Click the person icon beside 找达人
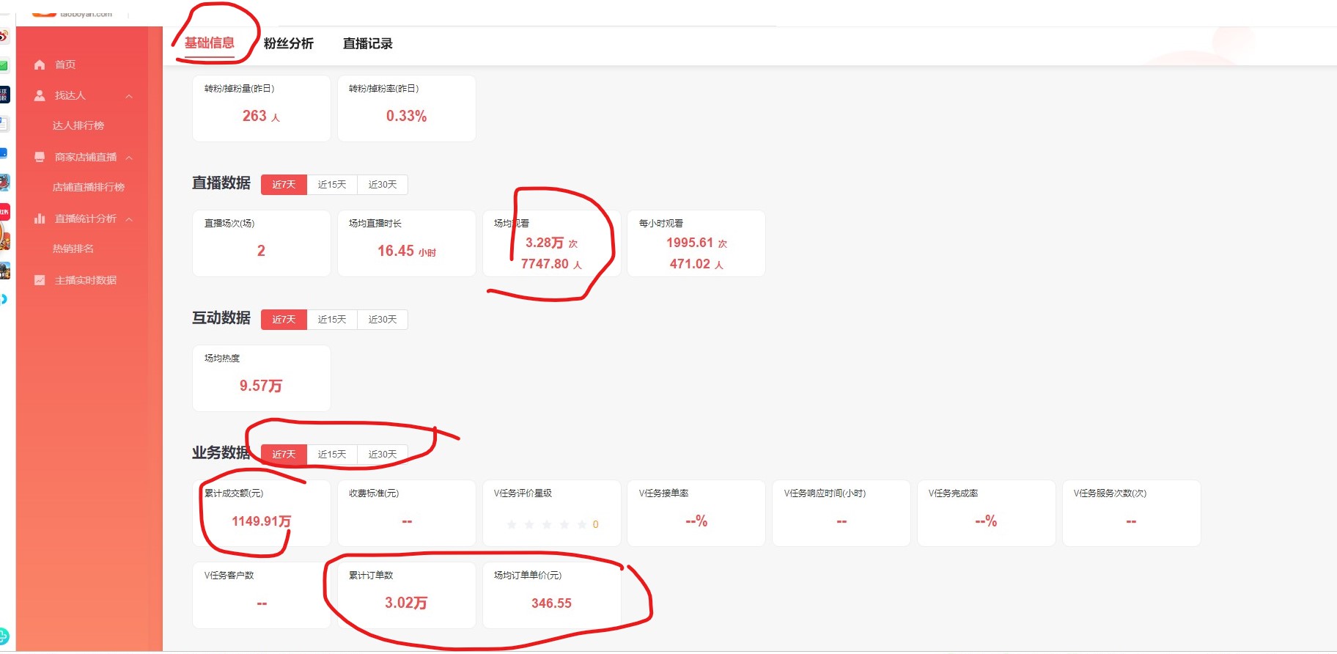This screenshot has width=1337, height=654. [40, 95]
